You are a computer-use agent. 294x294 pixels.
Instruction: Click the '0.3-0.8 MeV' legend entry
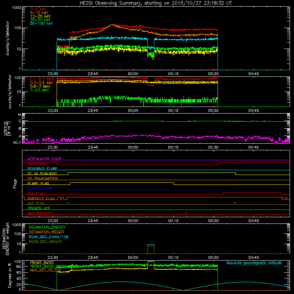[42, 83]
